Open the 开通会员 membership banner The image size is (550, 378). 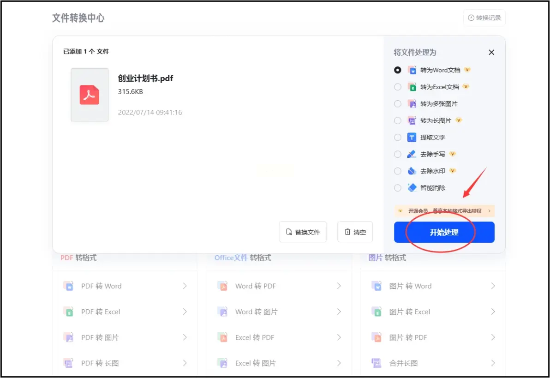click(444, 210)
